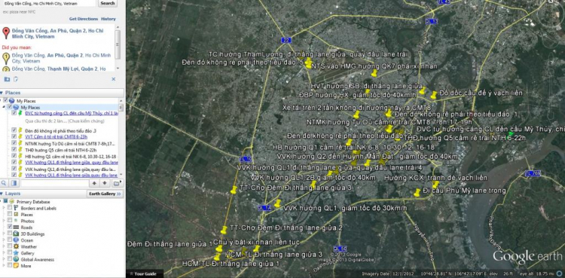This screenshot has height=278, width=565.
Task: Uncheck the Roads layer
Action: [x=9, y=228]
